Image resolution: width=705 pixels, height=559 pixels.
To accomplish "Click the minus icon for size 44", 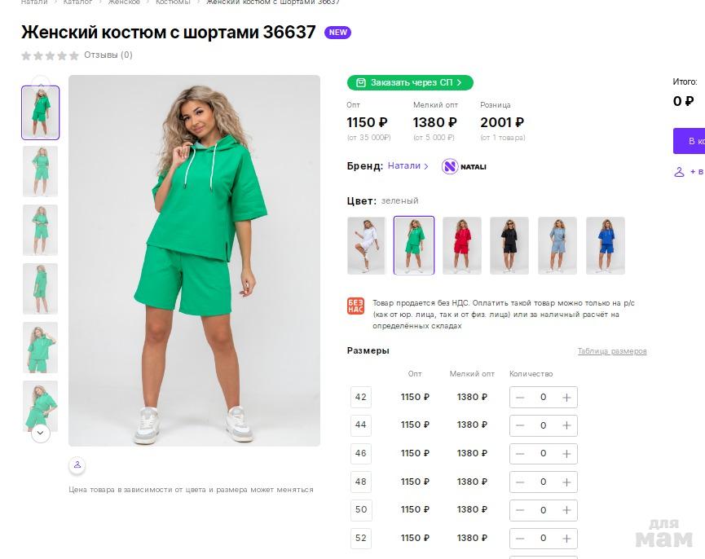I will tap(520, 425).
